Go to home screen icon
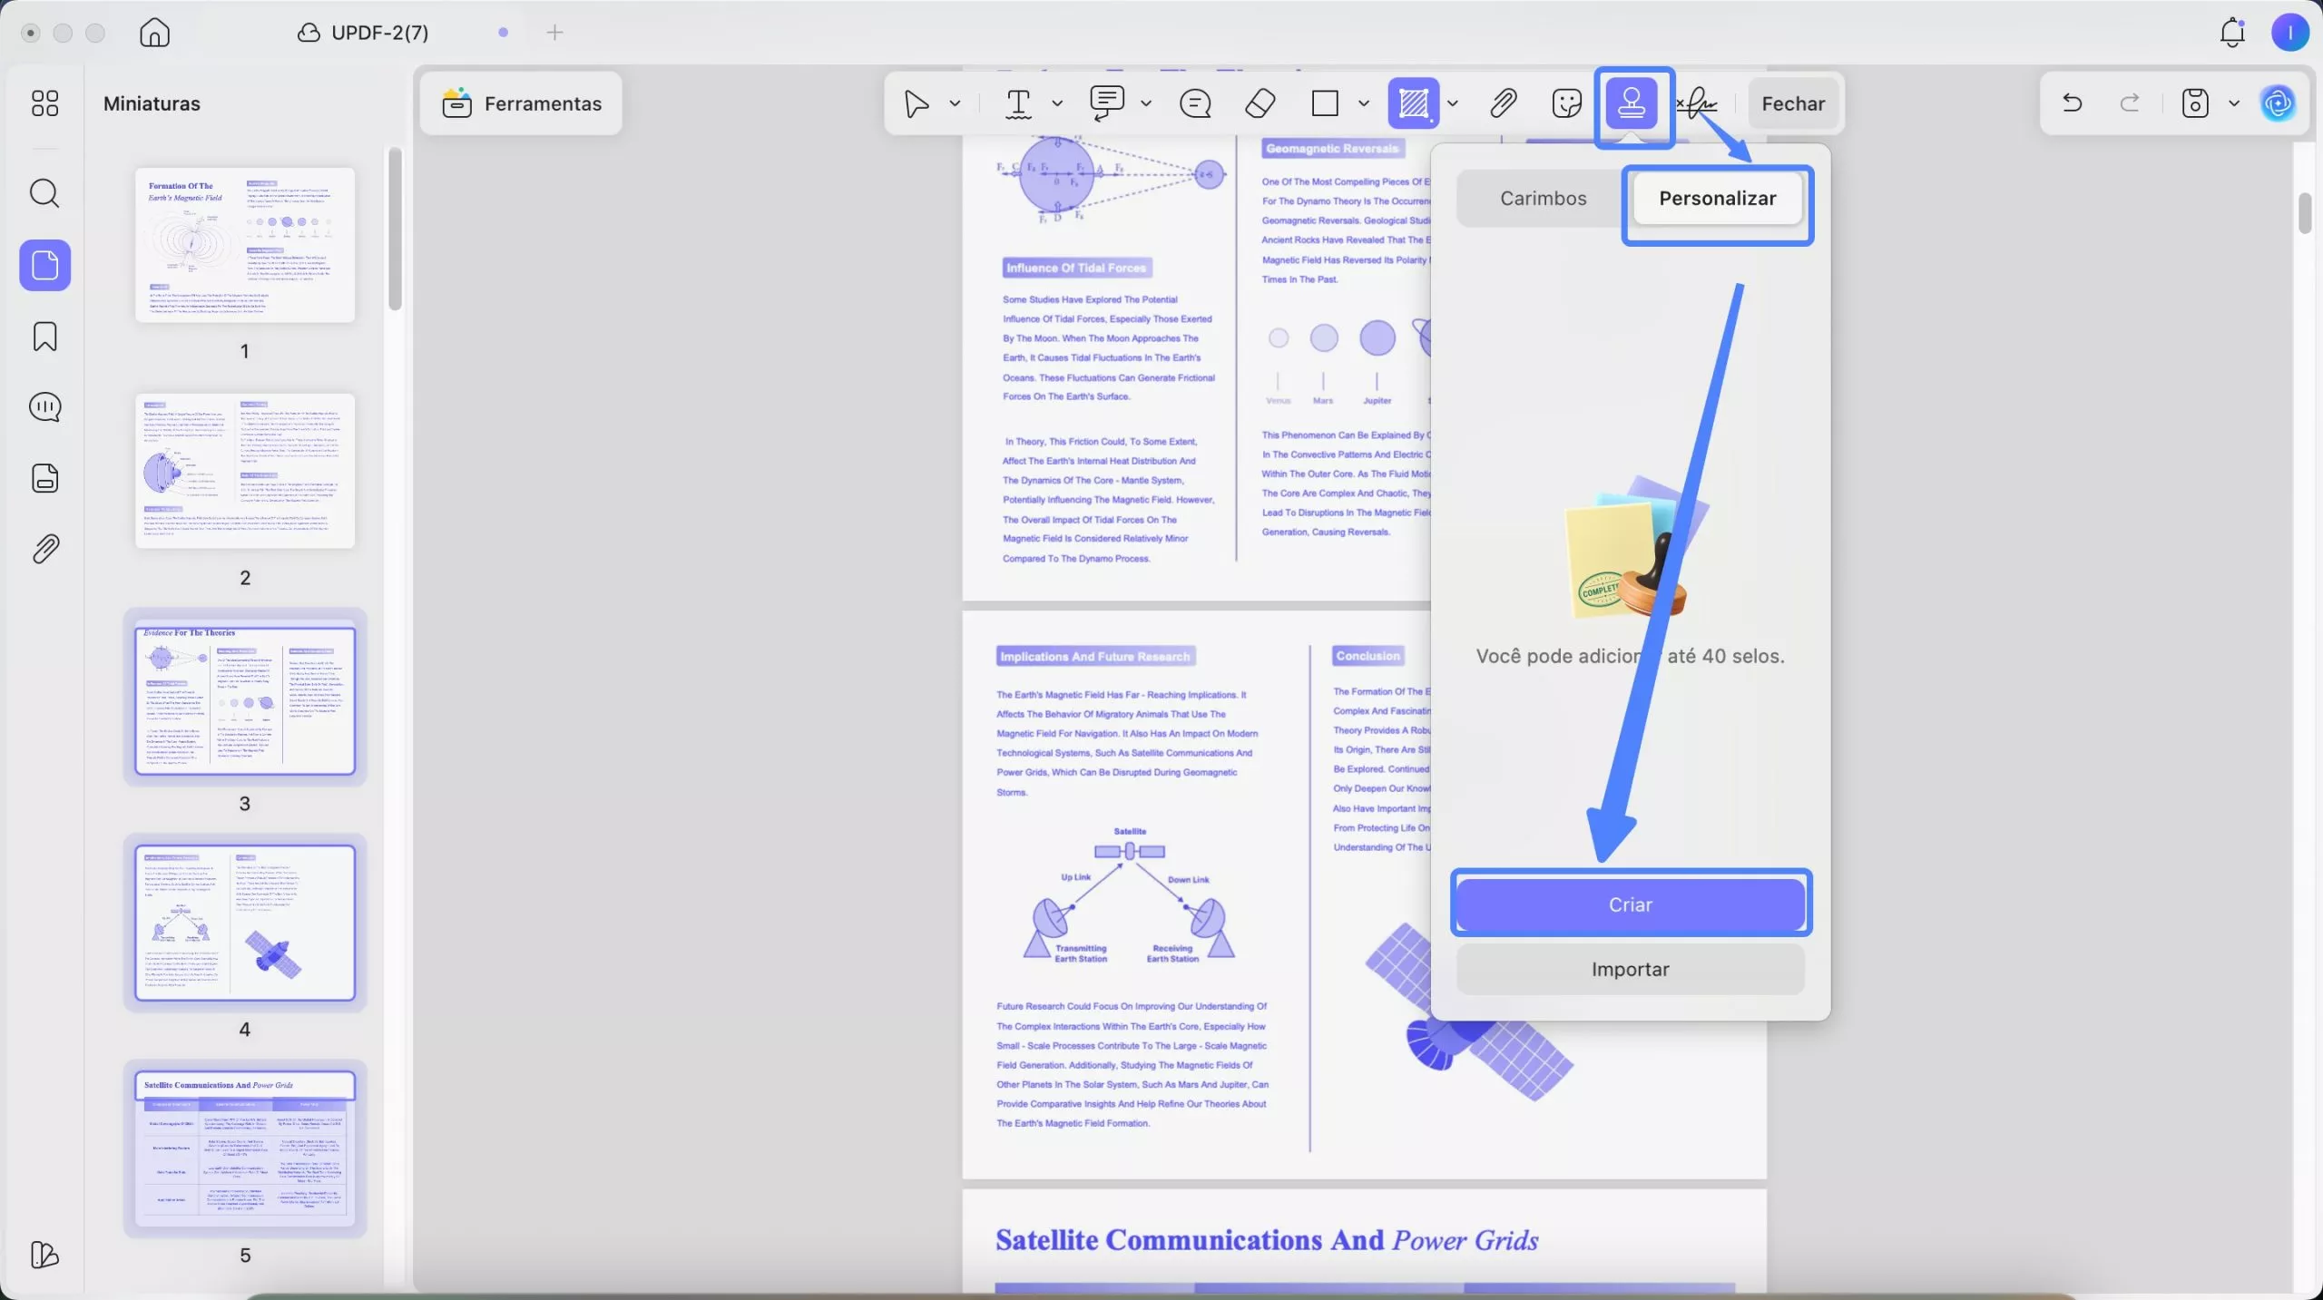 pos(154,34)
